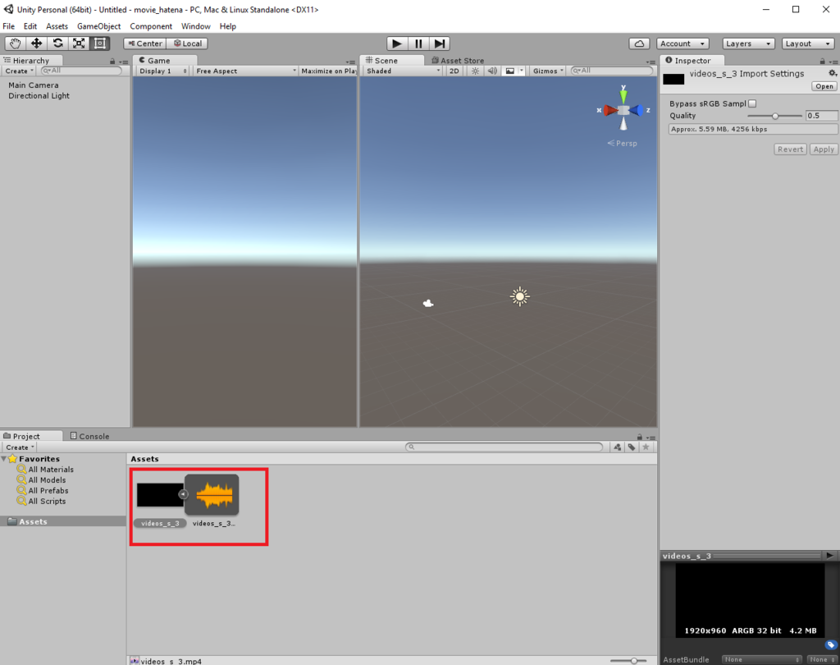Open the Inspector gear settings icon
This screenshot has width=840, height=665.
tap(832, 73)
